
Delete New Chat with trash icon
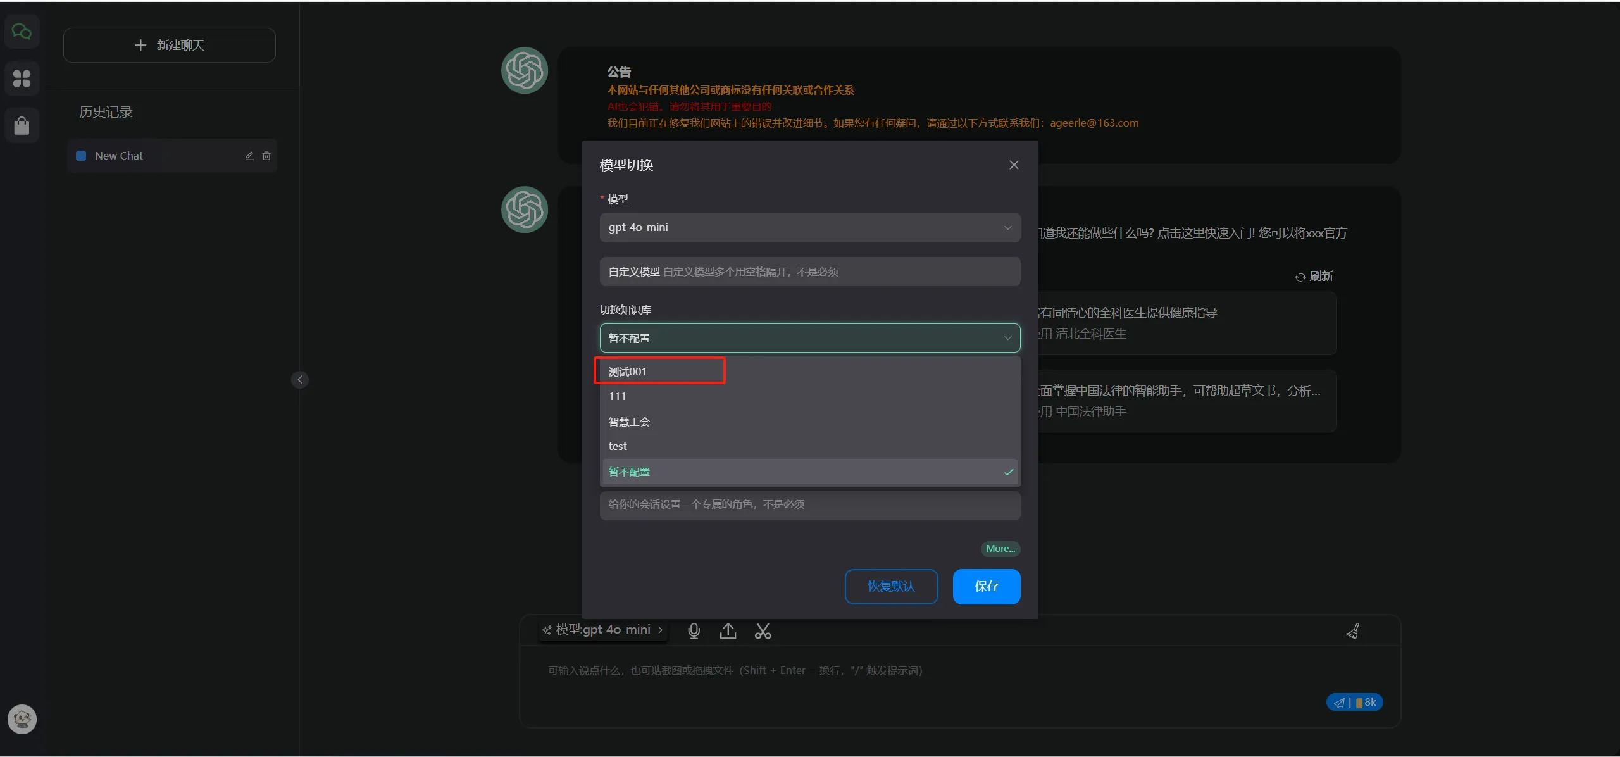tap(266, 156)
